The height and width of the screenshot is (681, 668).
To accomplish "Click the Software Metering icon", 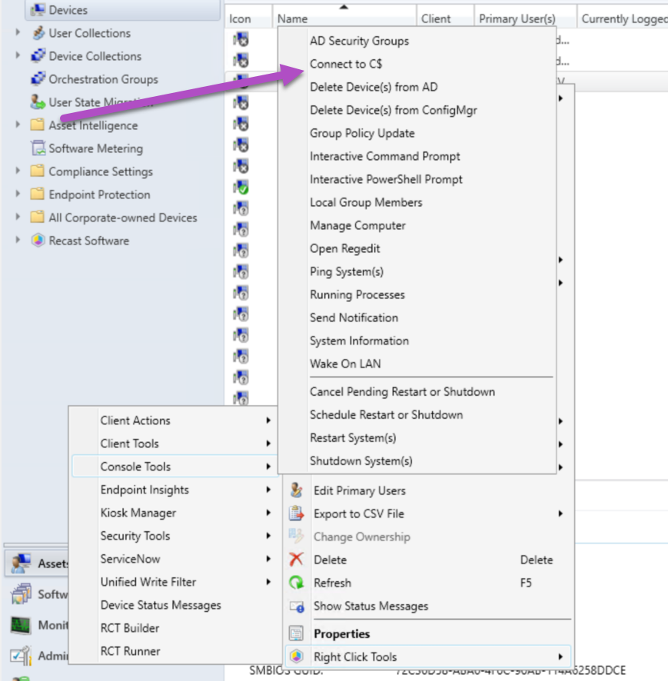I will (38, 148).
